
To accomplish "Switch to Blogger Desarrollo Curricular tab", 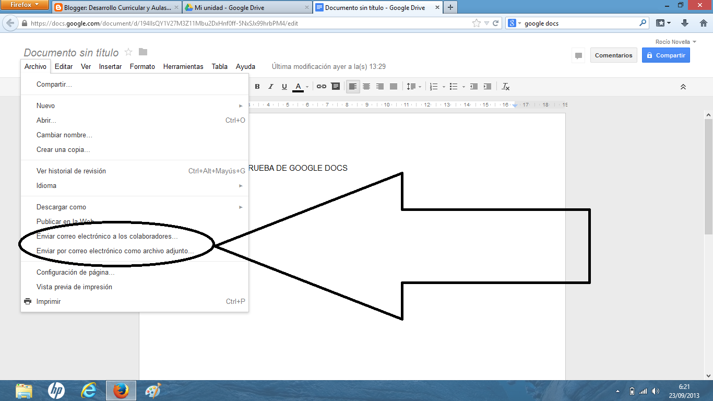I will click(116, 7).
